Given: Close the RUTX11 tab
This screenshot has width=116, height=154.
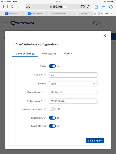Looking at the screenshot, I should (95, 14).
